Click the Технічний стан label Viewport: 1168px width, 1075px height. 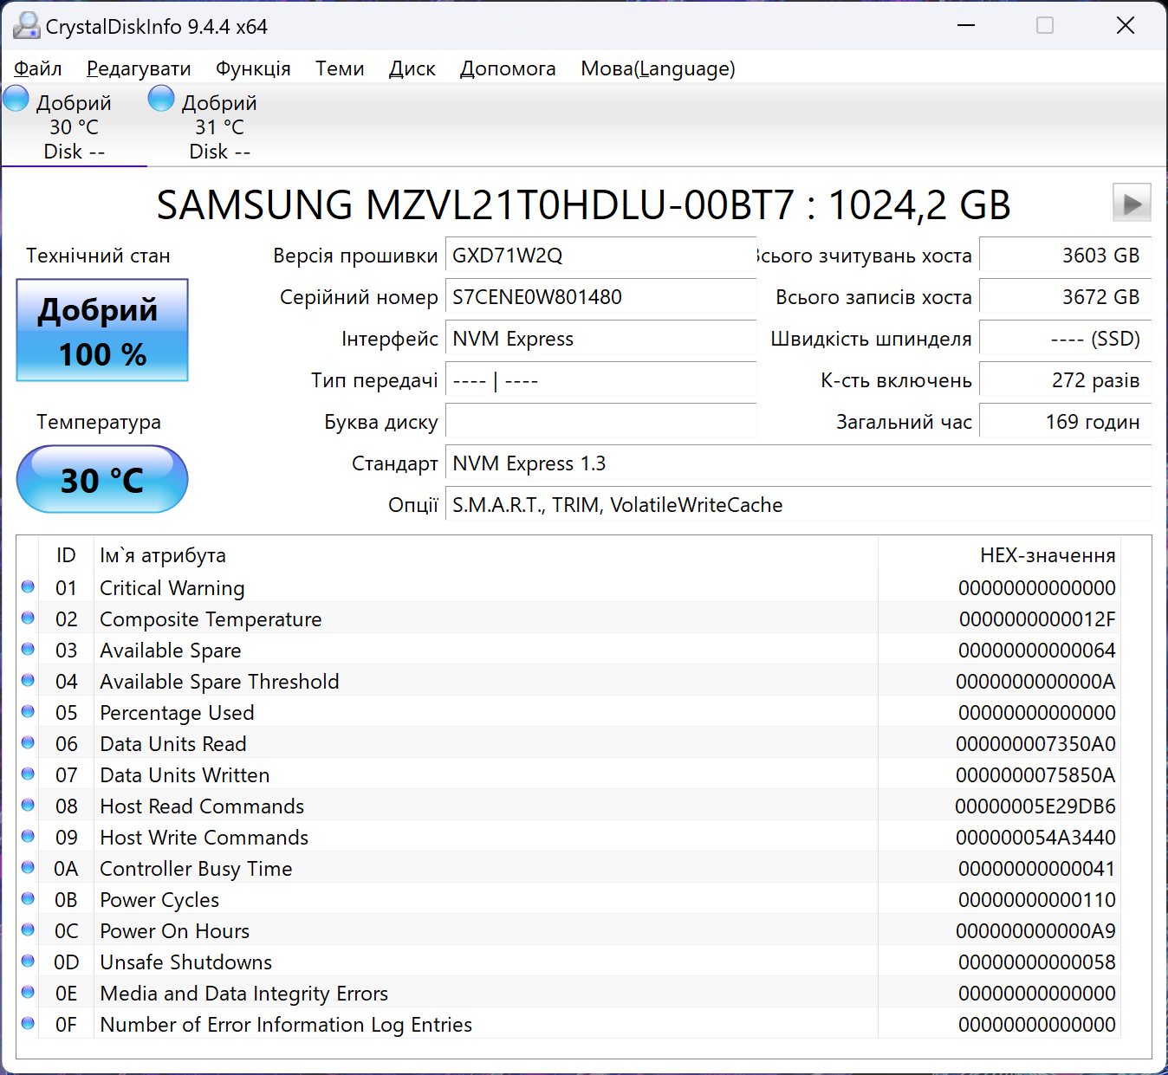click(x=98, y=256)
